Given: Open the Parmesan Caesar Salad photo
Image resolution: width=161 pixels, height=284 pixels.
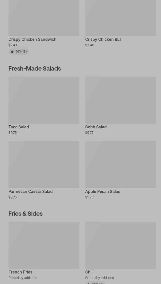Looking at the screenshot, I should click(44, 164).
